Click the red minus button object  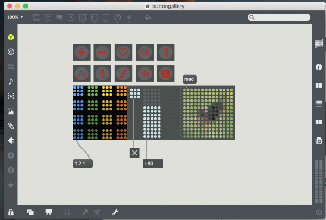pos(103,52)
